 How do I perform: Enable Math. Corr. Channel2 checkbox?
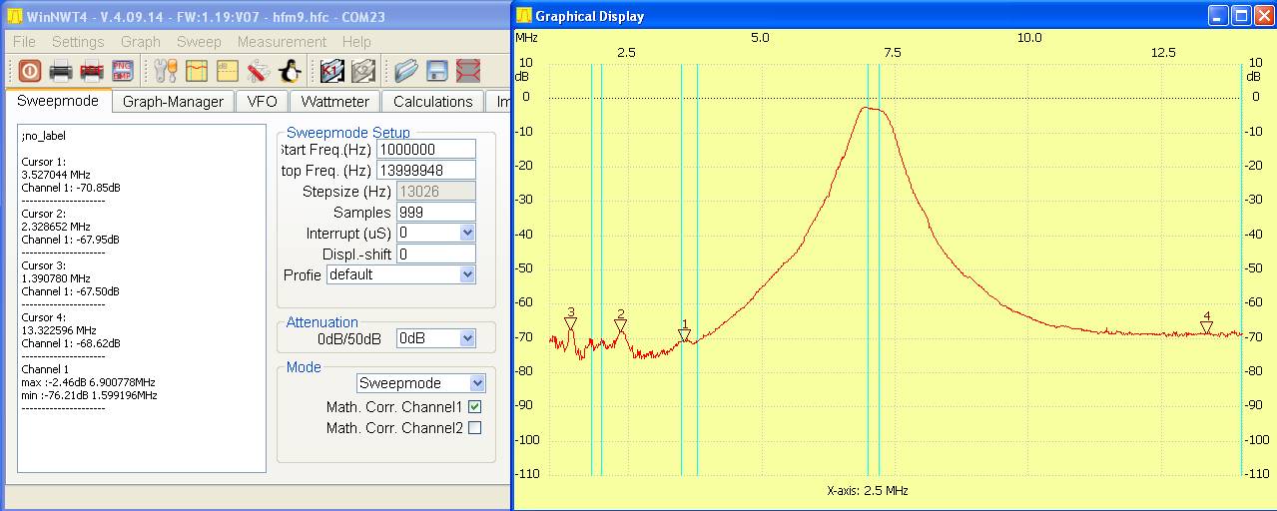(475, 428)
